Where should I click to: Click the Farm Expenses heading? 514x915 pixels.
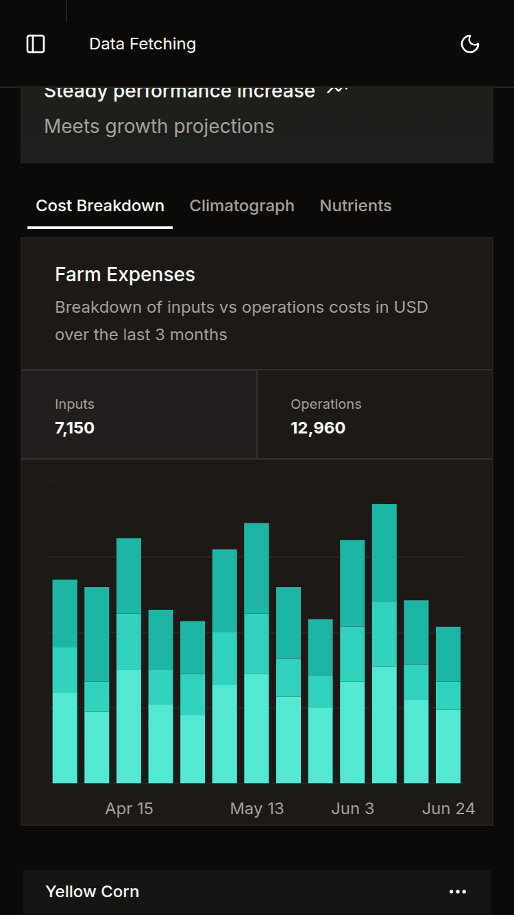(x=125, y=275)
